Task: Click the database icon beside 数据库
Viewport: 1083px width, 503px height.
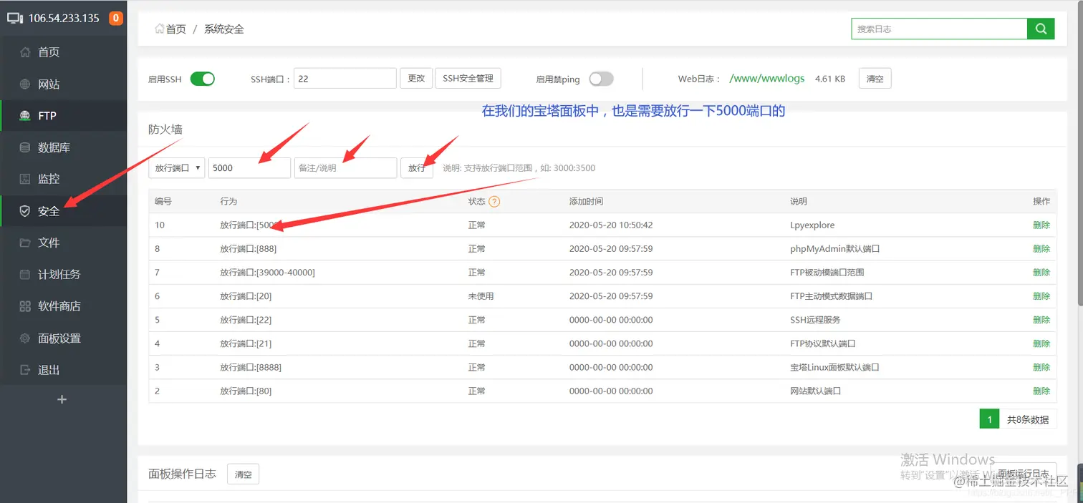Action: (25, 147)
